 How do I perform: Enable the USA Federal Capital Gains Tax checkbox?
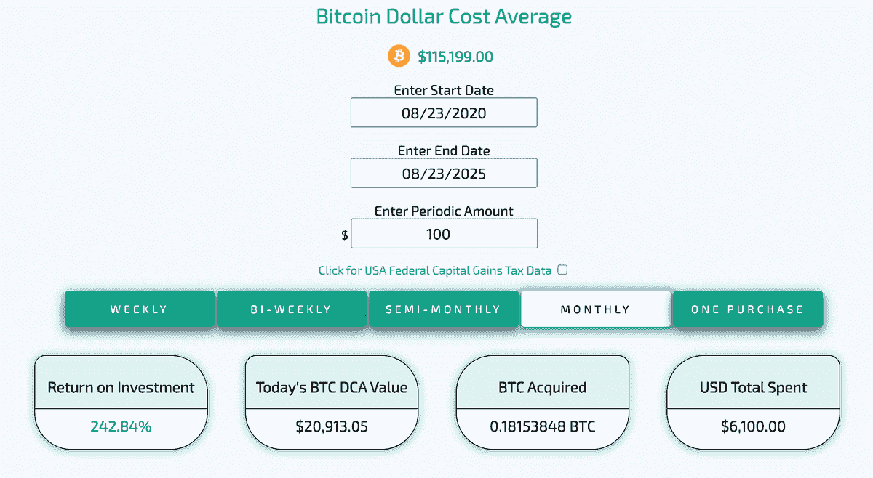pyautogui.click(x=562, y=270)
